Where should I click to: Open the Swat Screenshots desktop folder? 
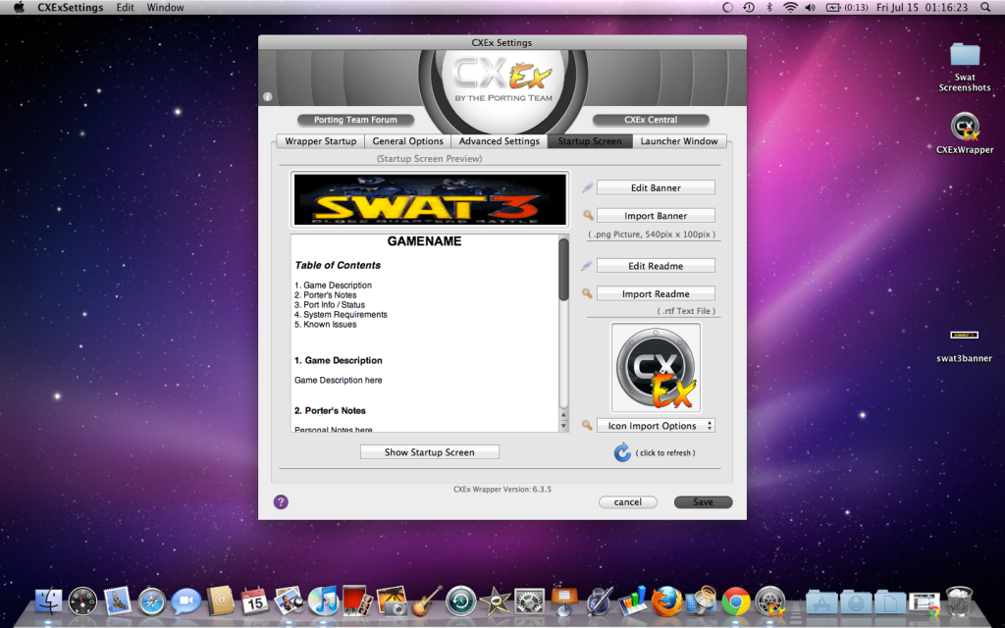click(x=965, y=67)
